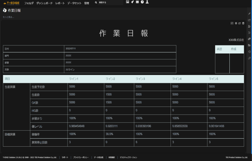Click the デスクトップバージョン footer link

[128, 157]
